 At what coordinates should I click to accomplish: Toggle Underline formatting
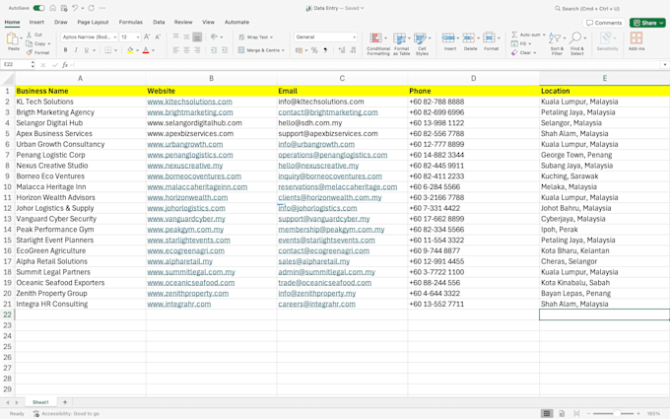[x=87, y=50]
